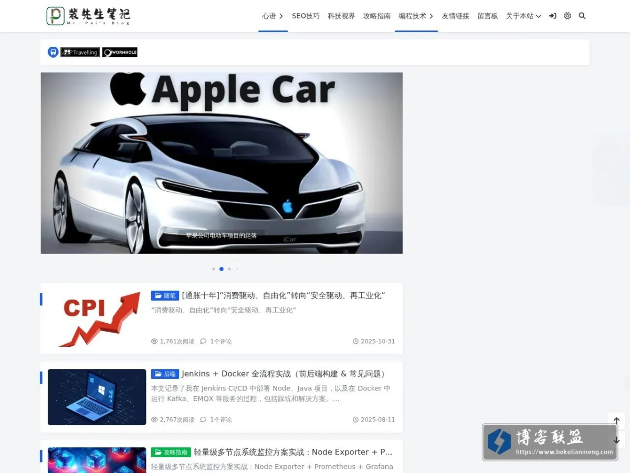Select the third carousel dot
This screenshot has width=630, height=473.
pos(229,269)
